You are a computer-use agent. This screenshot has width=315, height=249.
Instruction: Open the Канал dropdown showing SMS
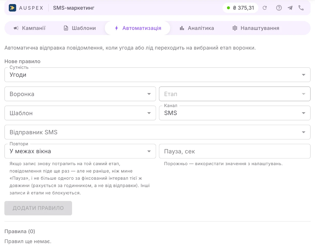pyautogui.click(x=235, y=113)
